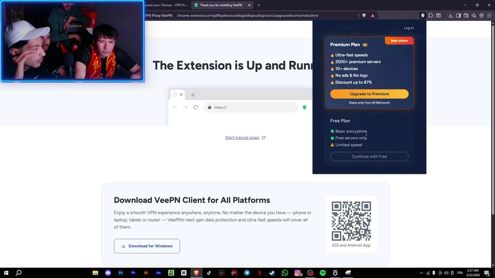The width and height of the screenshot is (495, 278).
Task: Switch to the 'gratuit pour Chrome - VPN' tab
Action: (x=166, y=5)
